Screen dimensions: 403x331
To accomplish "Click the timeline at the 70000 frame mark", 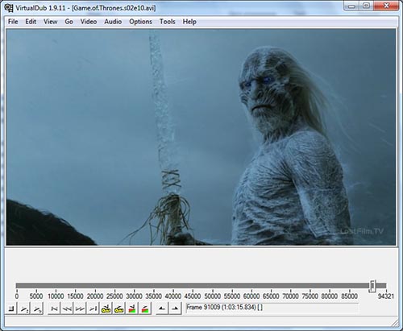I will coord(291,286).
